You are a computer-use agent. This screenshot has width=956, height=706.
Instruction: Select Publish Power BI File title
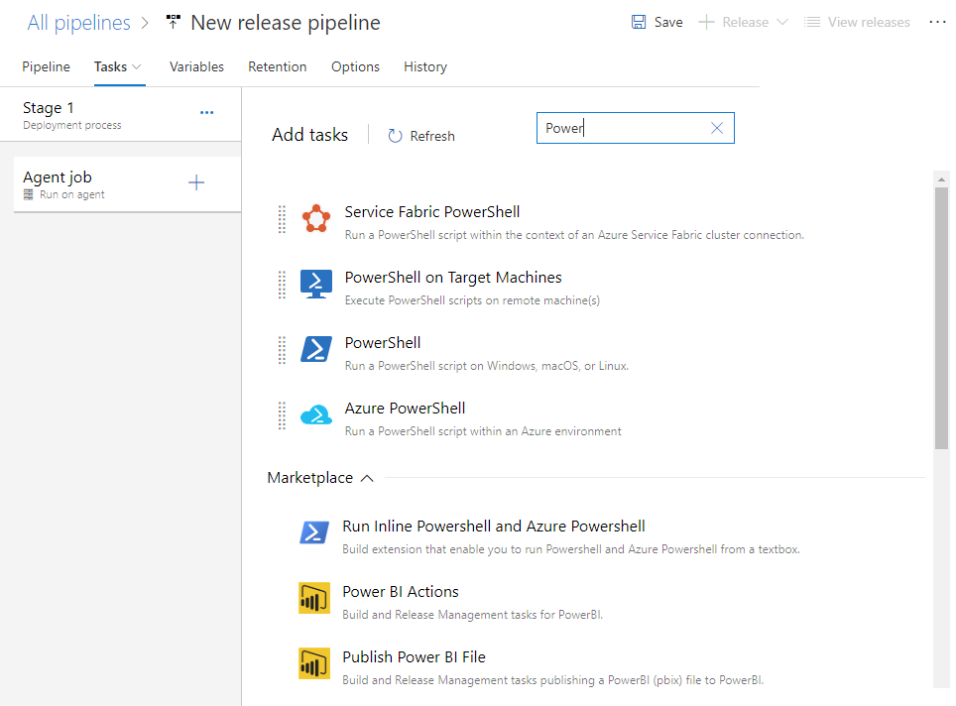click(414, 656)
